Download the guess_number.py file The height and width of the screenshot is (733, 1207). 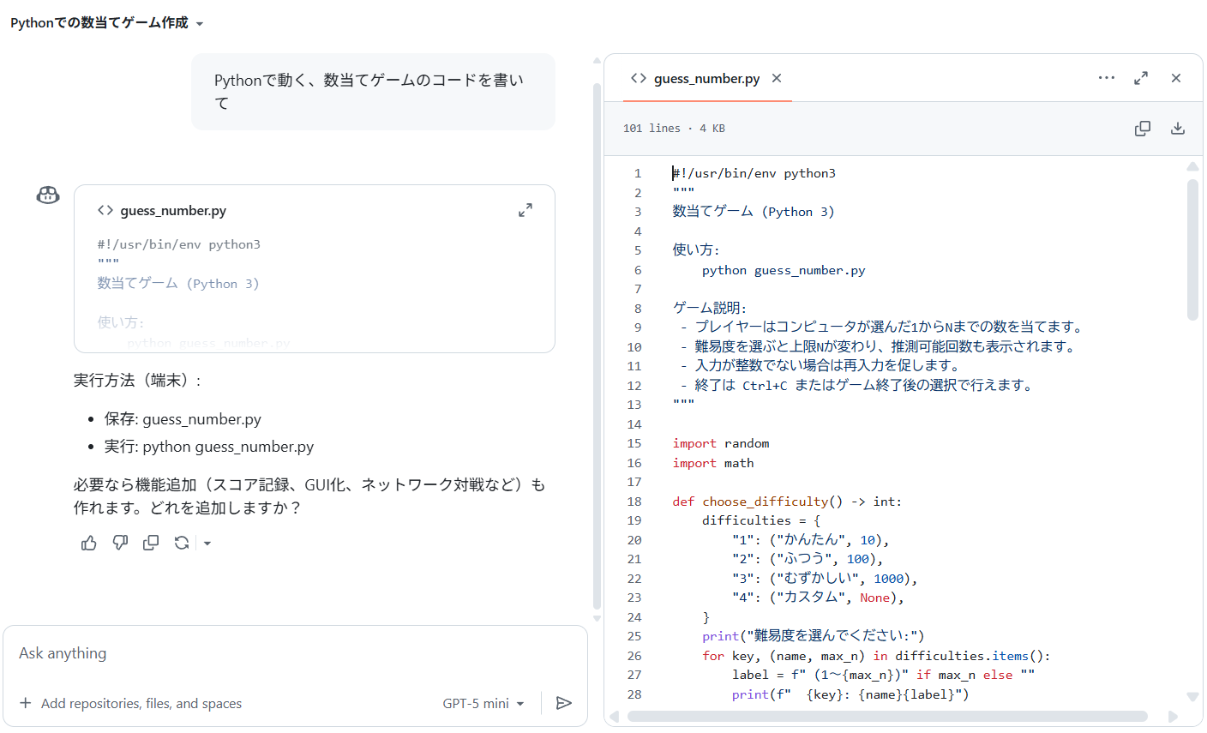click(x=1177, y=127)
